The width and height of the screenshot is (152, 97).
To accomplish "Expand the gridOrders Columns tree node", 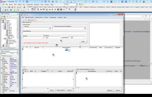I will pos(7,37).
